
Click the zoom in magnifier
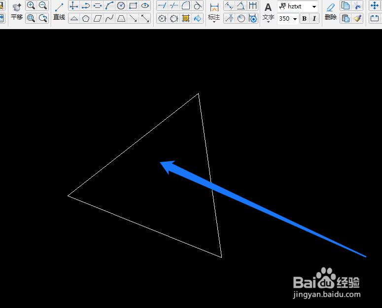pos(31,5)
